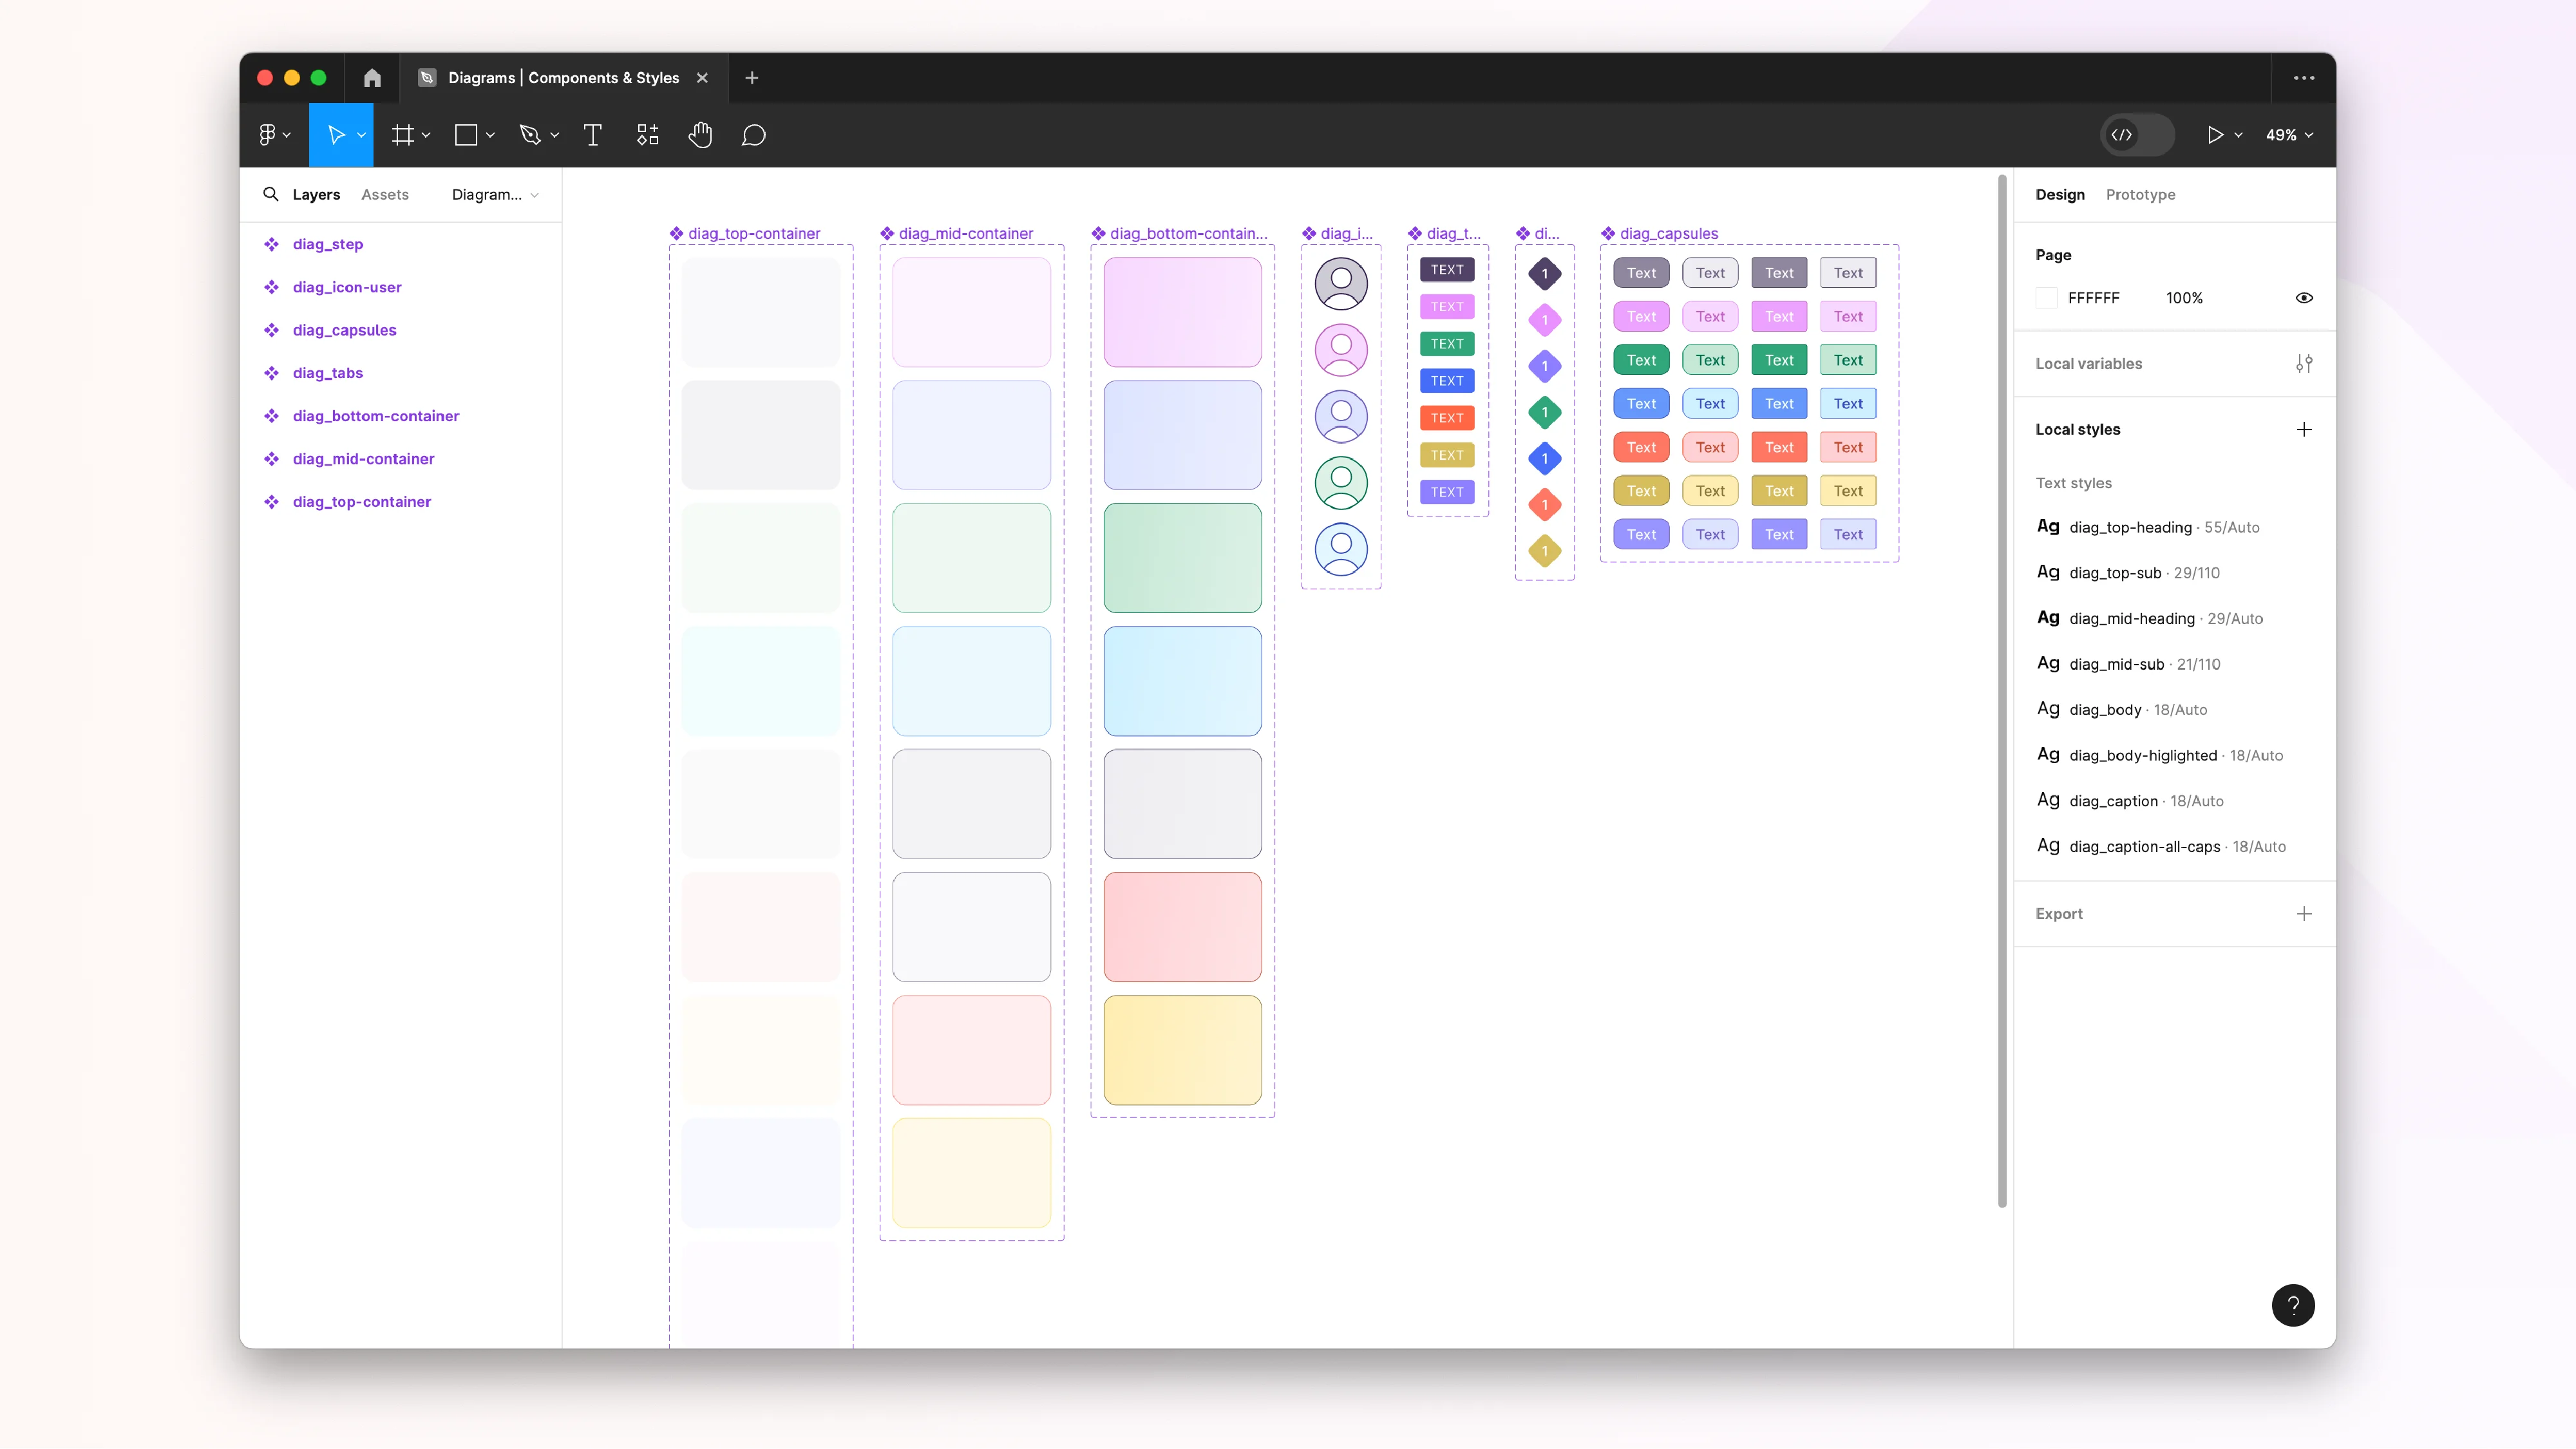Click the help question mark button
The width and height of the screenshot is (2576, 1449).
[2293, 1305]
